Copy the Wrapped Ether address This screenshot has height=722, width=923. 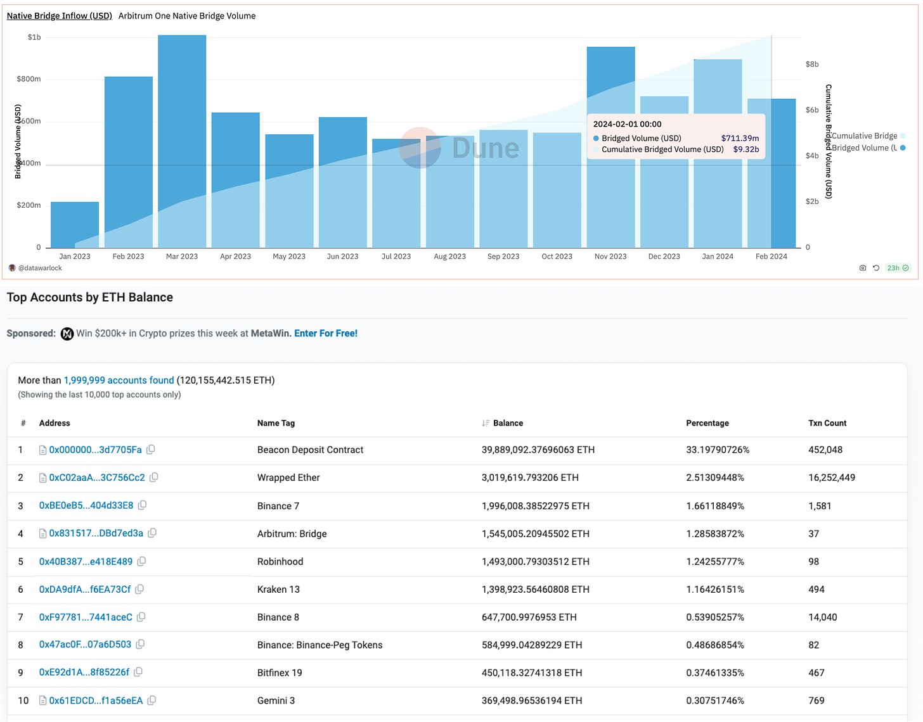[154, 478]
